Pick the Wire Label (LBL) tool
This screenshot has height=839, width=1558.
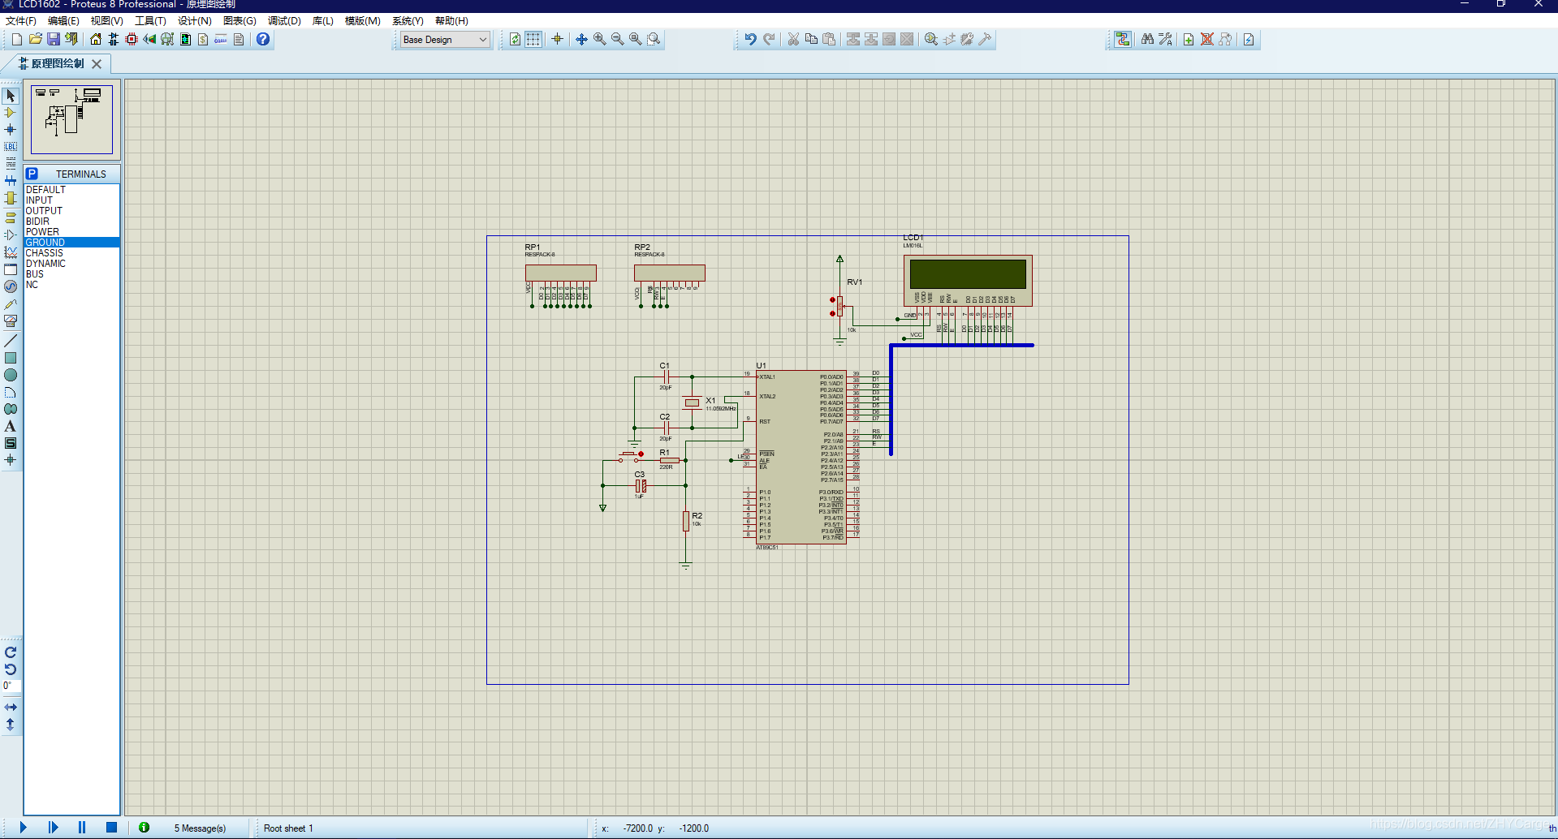pos(11,147)
